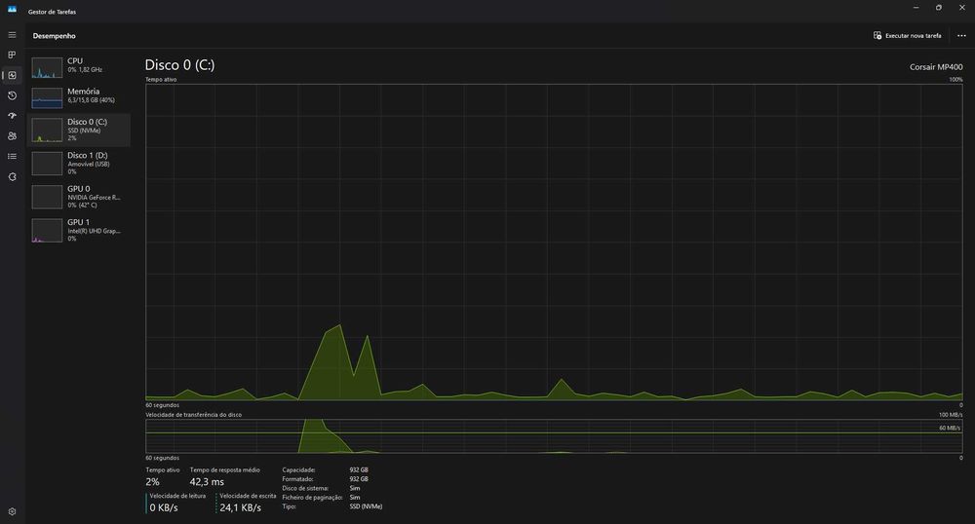Open the three-dot more options menu
Image resolution: width=975 pixels, height=524 pixels.
coord(961,35)
